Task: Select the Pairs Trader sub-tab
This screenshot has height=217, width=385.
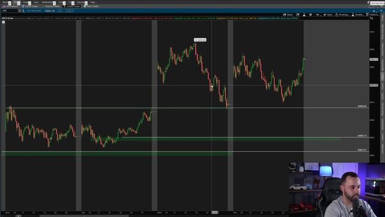Action: (x=91, y=7)
